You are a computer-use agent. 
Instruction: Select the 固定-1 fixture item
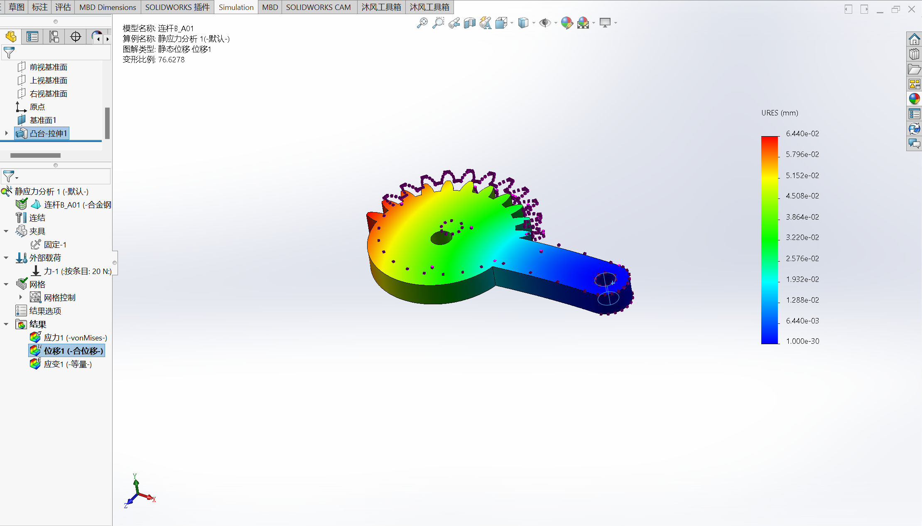pyautogui.click(x=49, y=245)
